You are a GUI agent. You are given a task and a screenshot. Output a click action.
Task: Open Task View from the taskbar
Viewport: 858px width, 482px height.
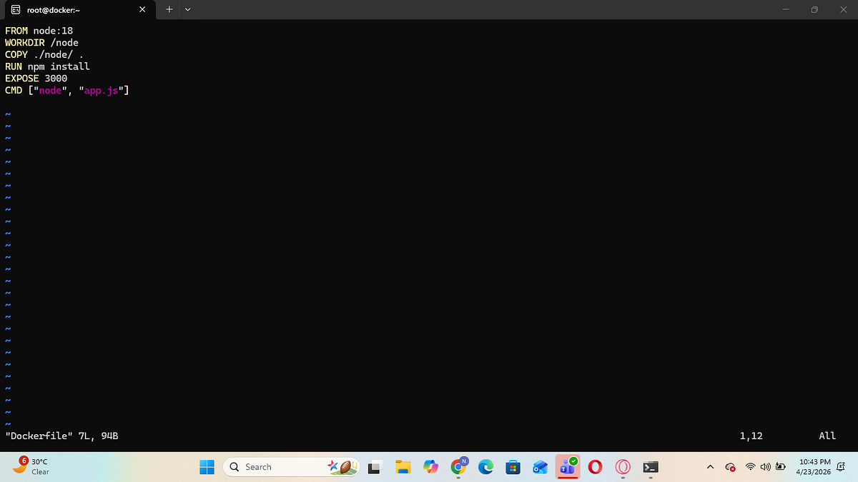[x=374, y=468]
